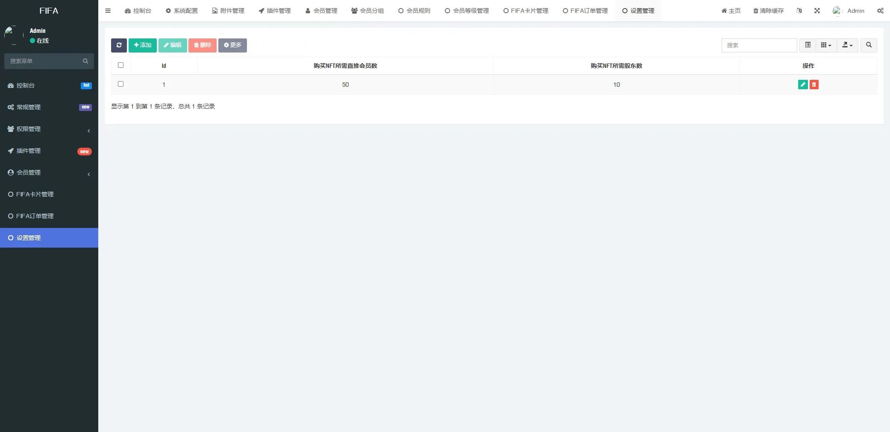Open the settings gears icon at top right
This screenshot has height=432, width=890.
click(x=880, y=11)
